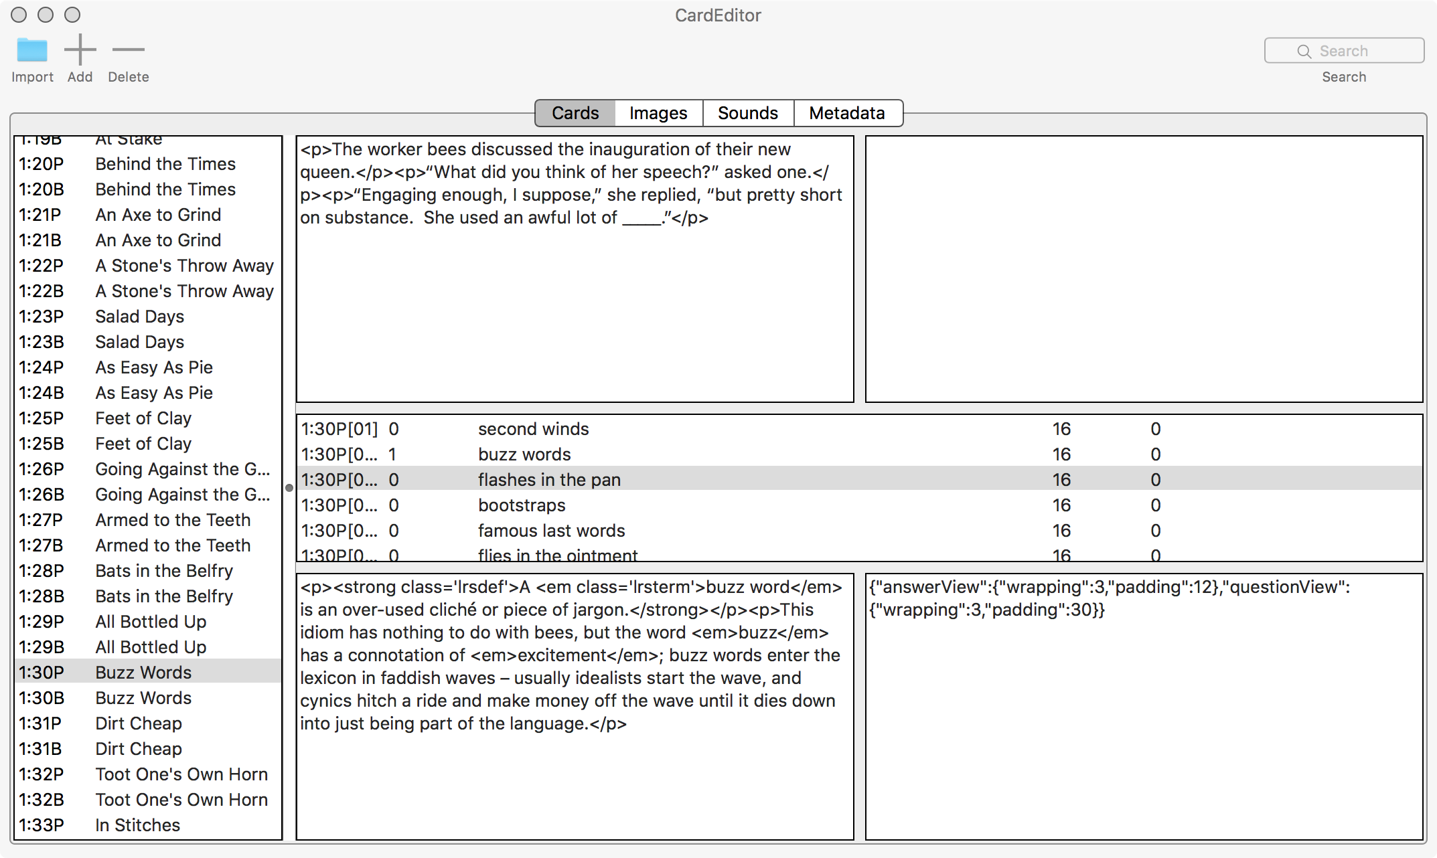The height and width of the screenshot is (858, 1437).
Task: Click the Delete minus icon
Action: point(128,50)
